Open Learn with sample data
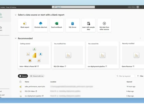144x104 pixels. coord(88,25)
